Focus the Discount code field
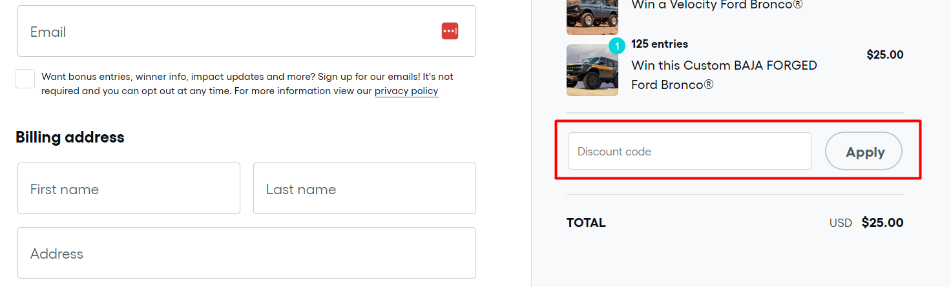 click(x=689, y=152)
